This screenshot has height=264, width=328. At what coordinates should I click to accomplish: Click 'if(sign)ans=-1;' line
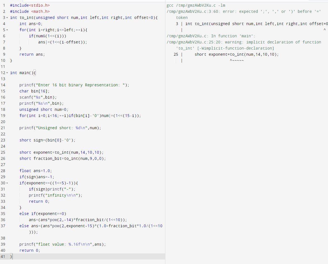[x=37, y=177]
